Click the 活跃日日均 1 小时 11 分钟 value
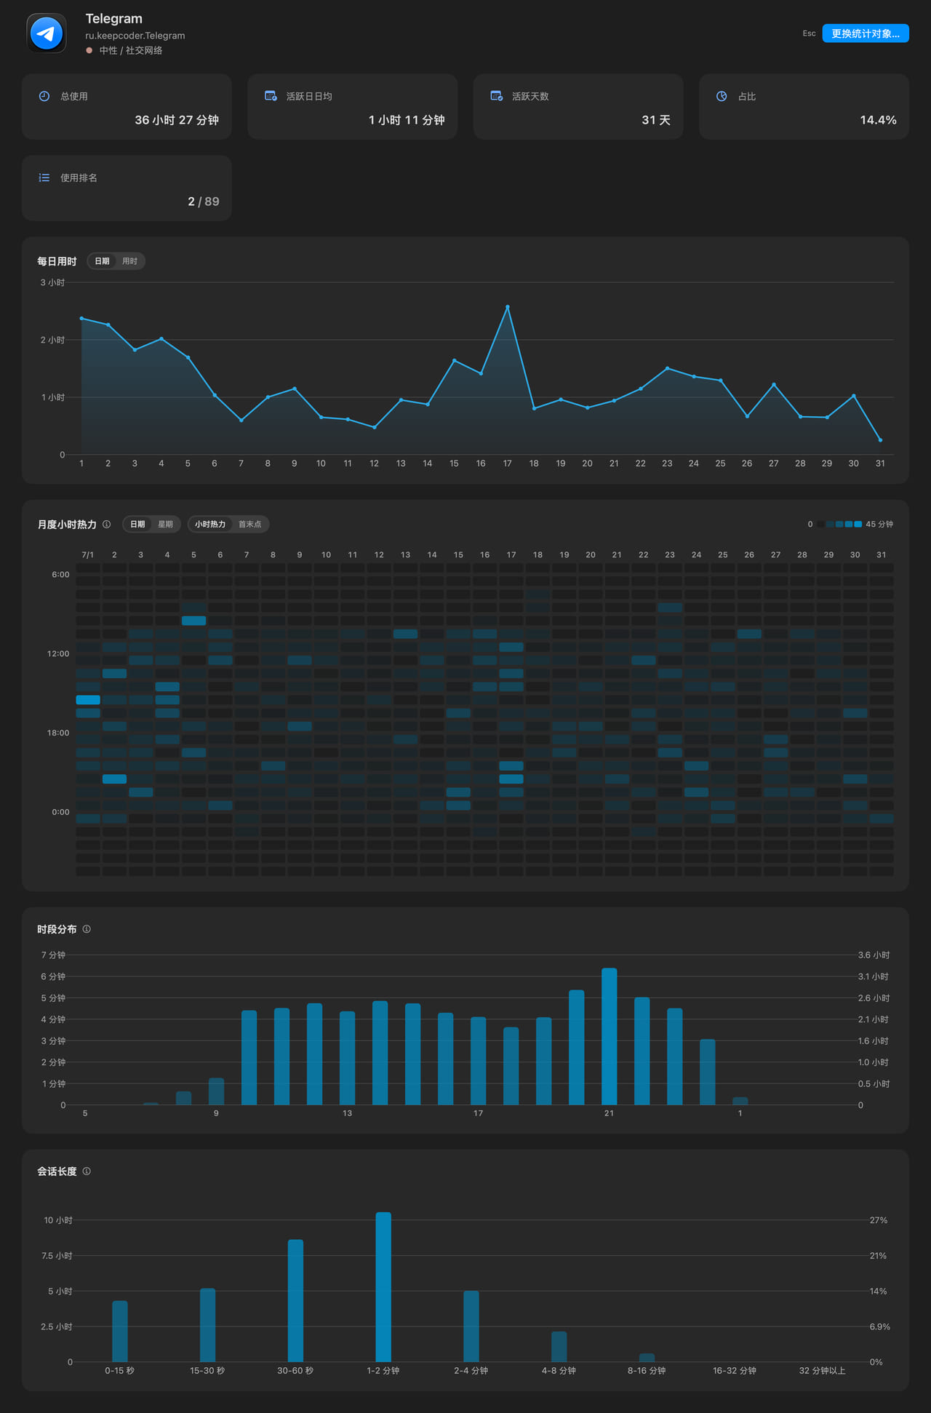The height and width of the screenshot is (1413, 931). (x=407, y=120)
